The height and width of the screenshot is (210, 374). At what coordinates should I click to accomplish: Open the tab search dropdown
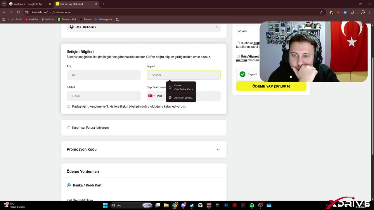pos(4,4)
